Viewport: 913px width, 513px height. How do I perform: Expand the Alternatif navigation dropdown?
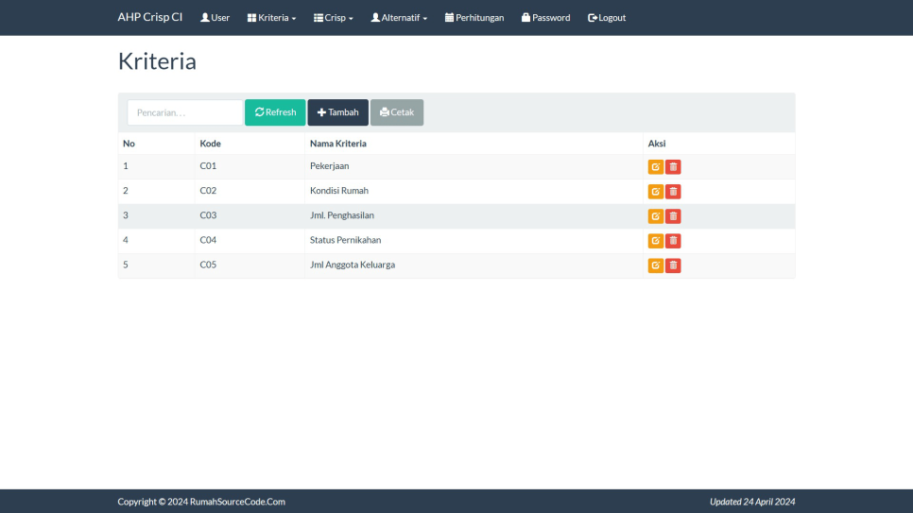399,18
